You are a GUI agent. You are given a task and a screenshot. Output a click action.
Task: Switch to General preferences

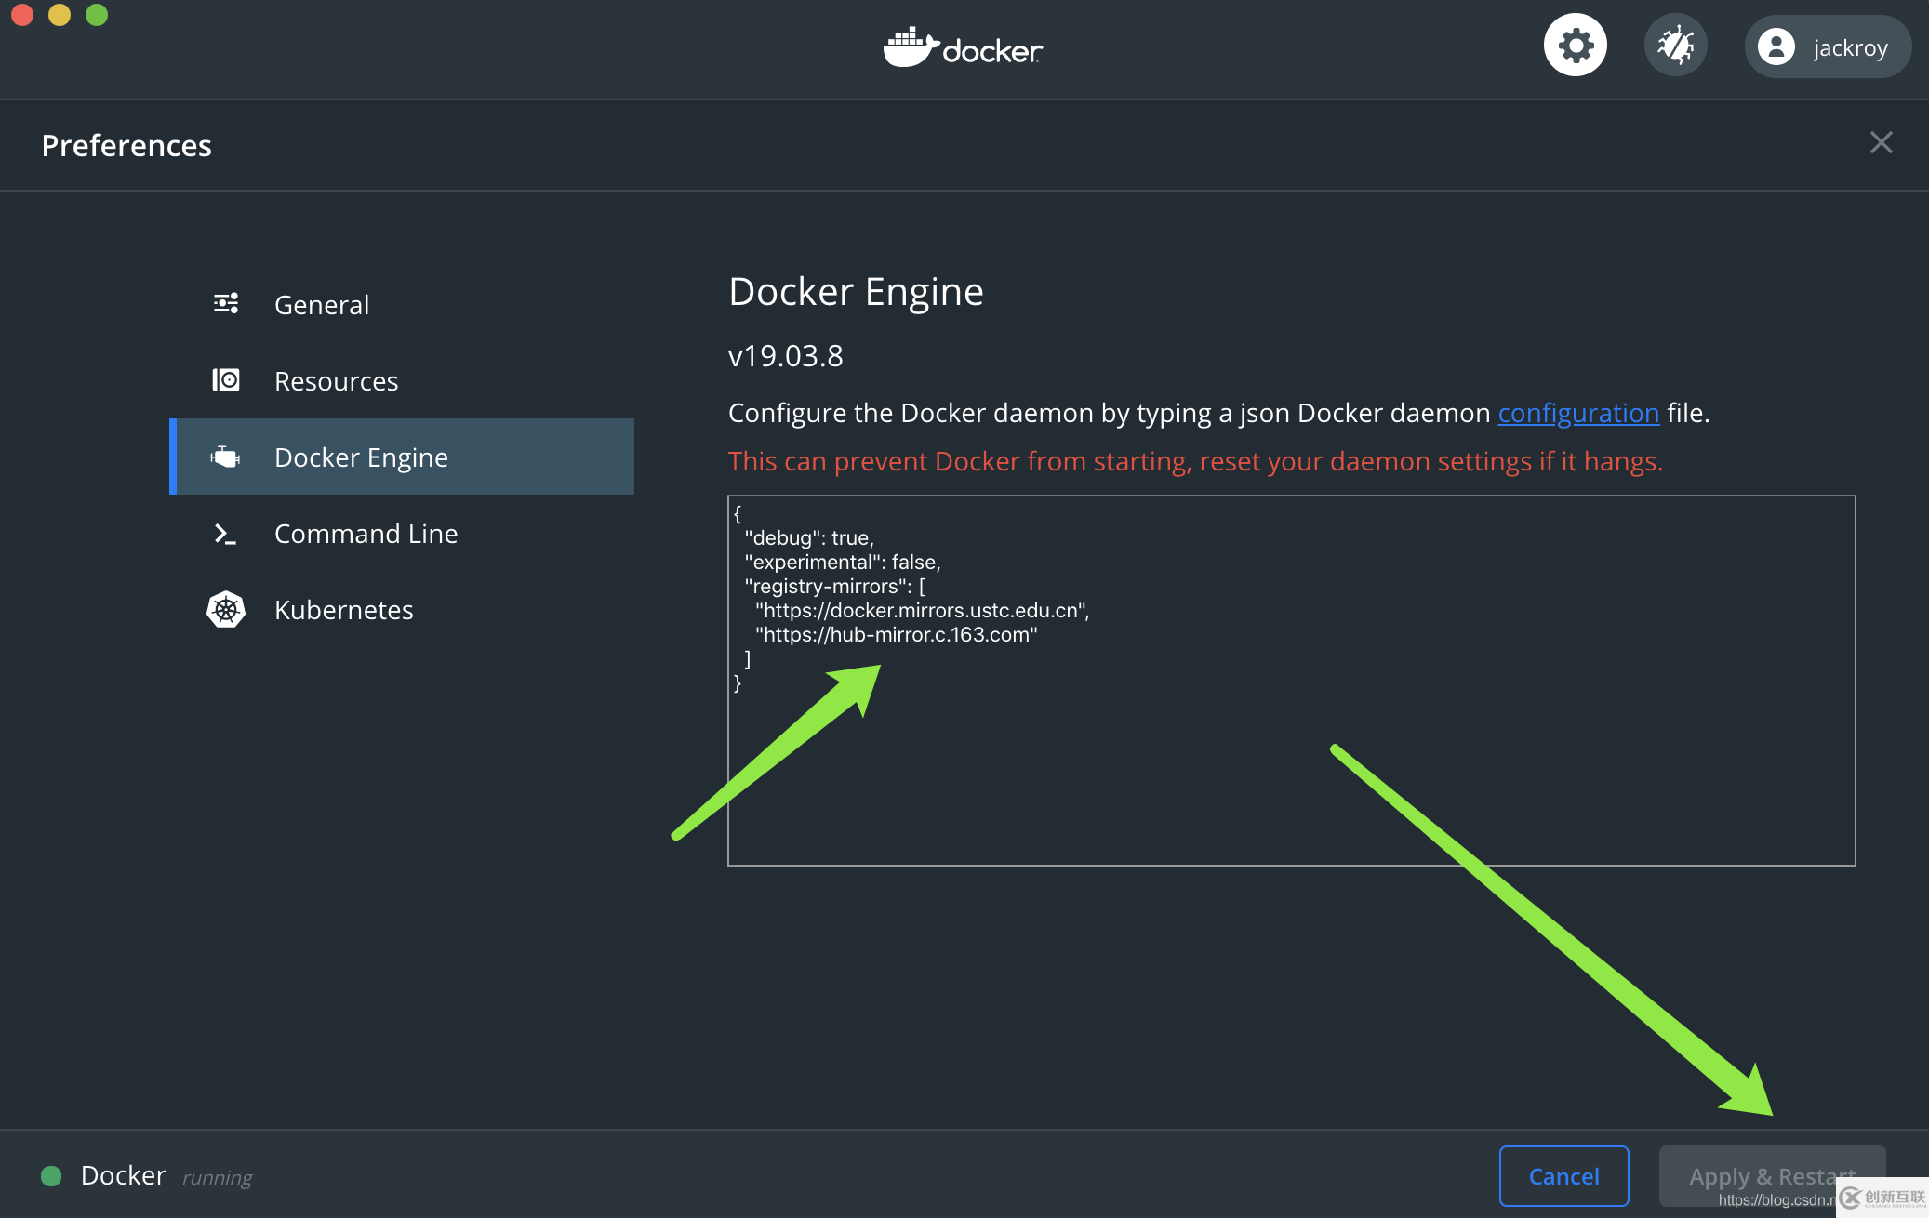[x=321, y=304]
